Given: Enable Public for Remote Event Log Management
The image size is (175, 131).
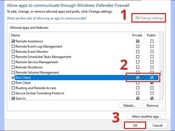Looking at the screenshot, I should (152, 46).
